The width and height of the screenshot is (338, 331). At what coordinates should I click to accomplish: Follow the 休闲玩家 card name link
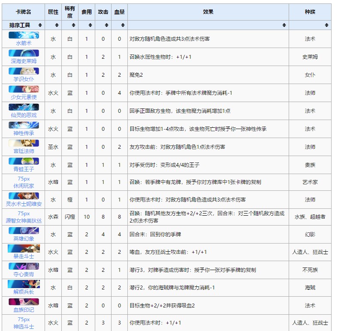[24, 186]
